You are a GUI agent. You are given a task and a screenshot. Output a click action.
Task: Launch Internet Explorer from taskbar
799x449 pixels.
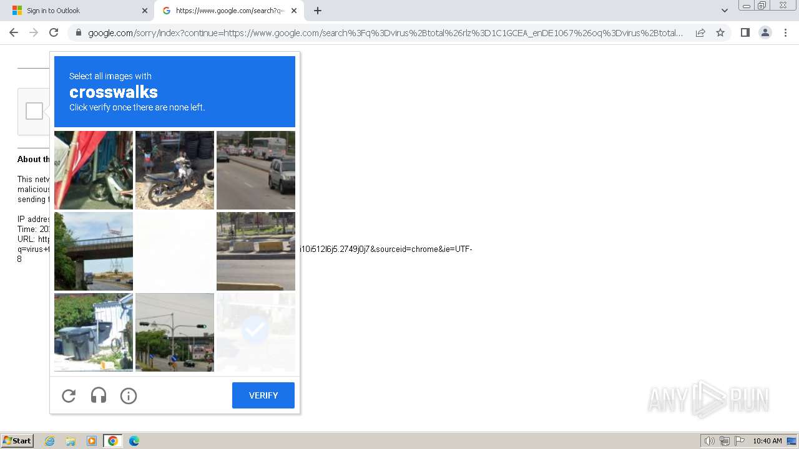coord(49,441)
